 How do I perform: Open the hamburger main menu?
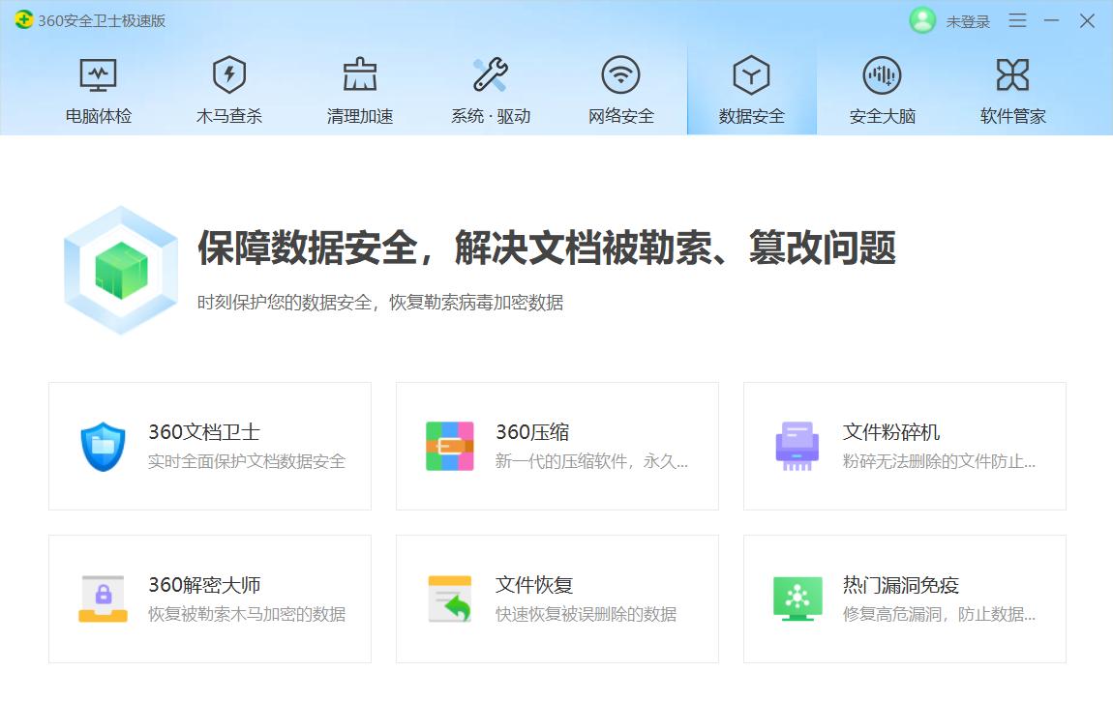click(1016, 20)
